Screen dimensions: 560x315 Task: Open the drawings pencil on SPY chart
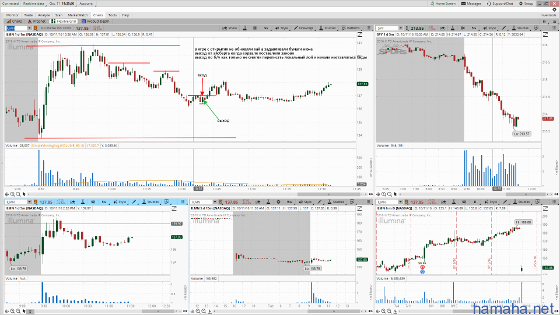tap(503, 28)
